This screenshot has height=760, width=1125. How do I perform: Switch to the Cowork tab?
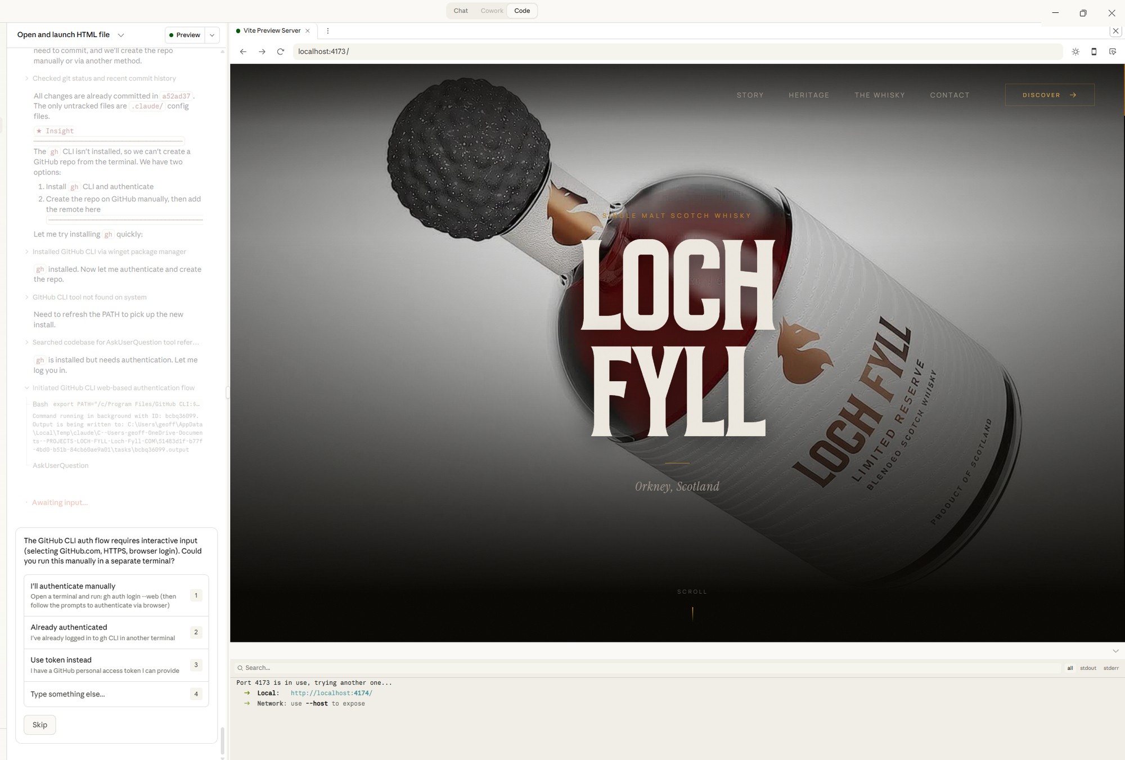click(x=492, y=11)
